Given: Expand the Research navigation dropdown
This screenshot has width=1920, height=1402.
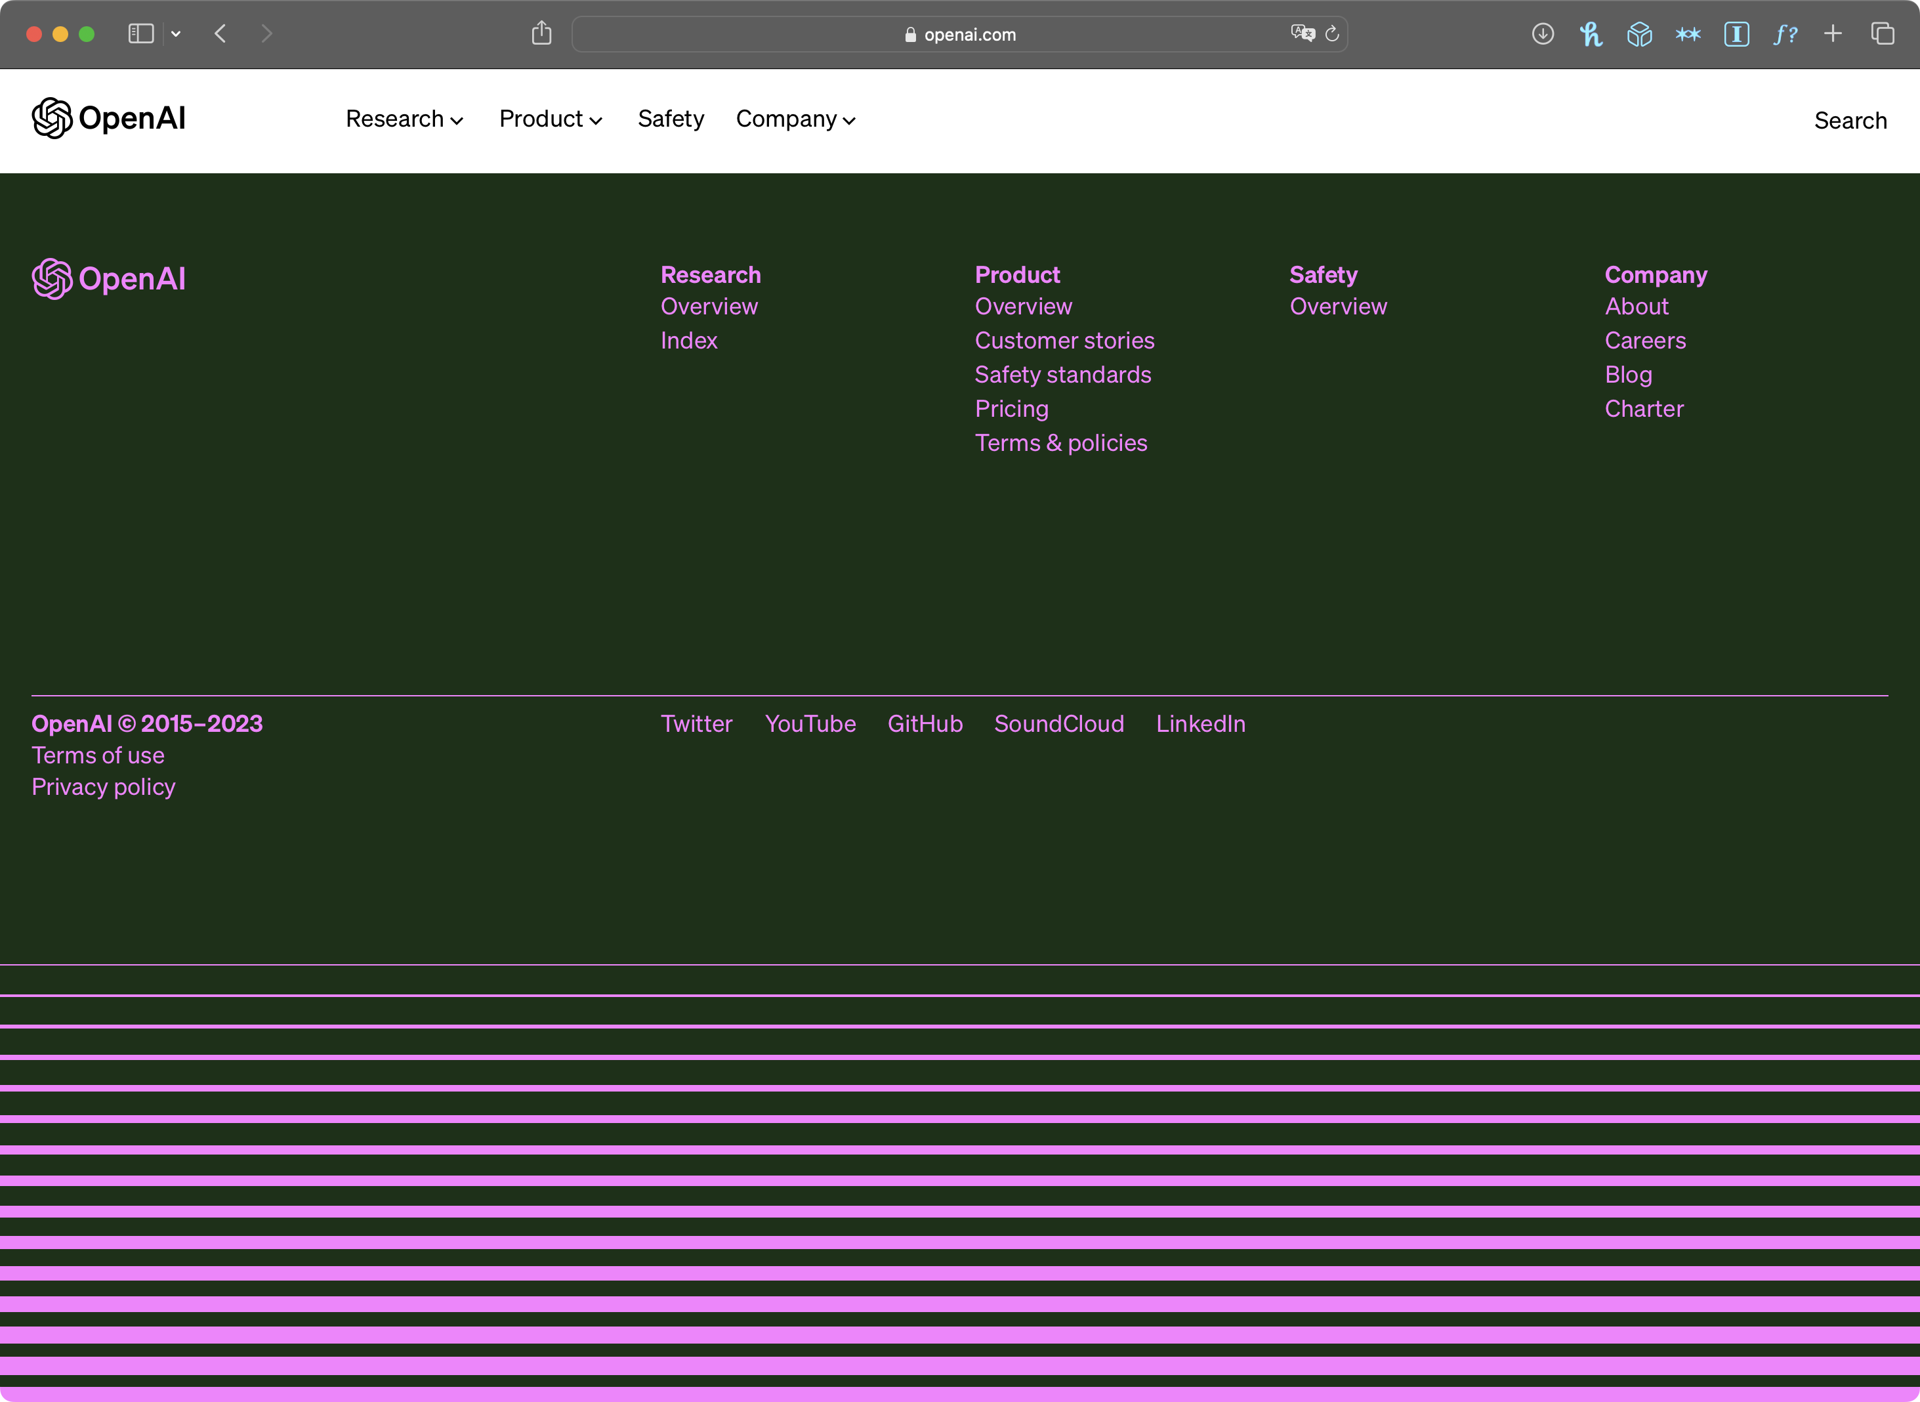Looking at the screenshot, I should point(404,119).
